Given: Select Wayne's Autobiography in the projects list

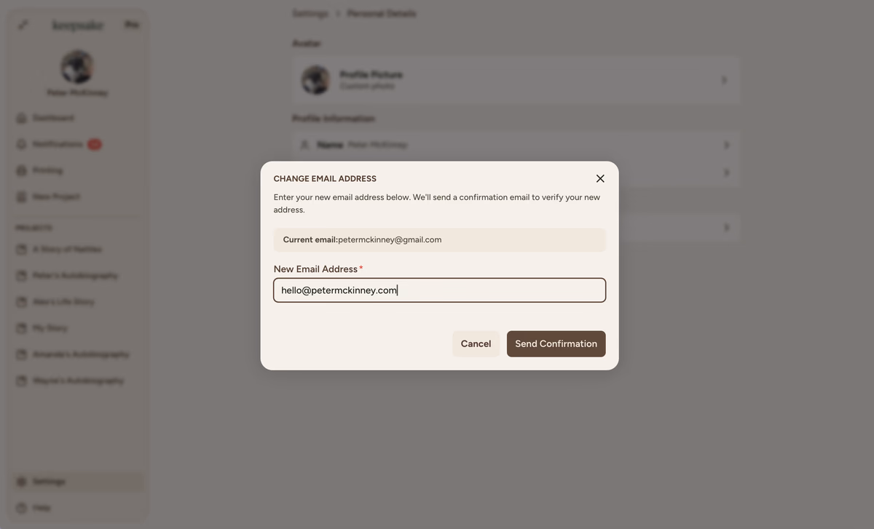Looking at the screenshot, I should tap(77, 381).
